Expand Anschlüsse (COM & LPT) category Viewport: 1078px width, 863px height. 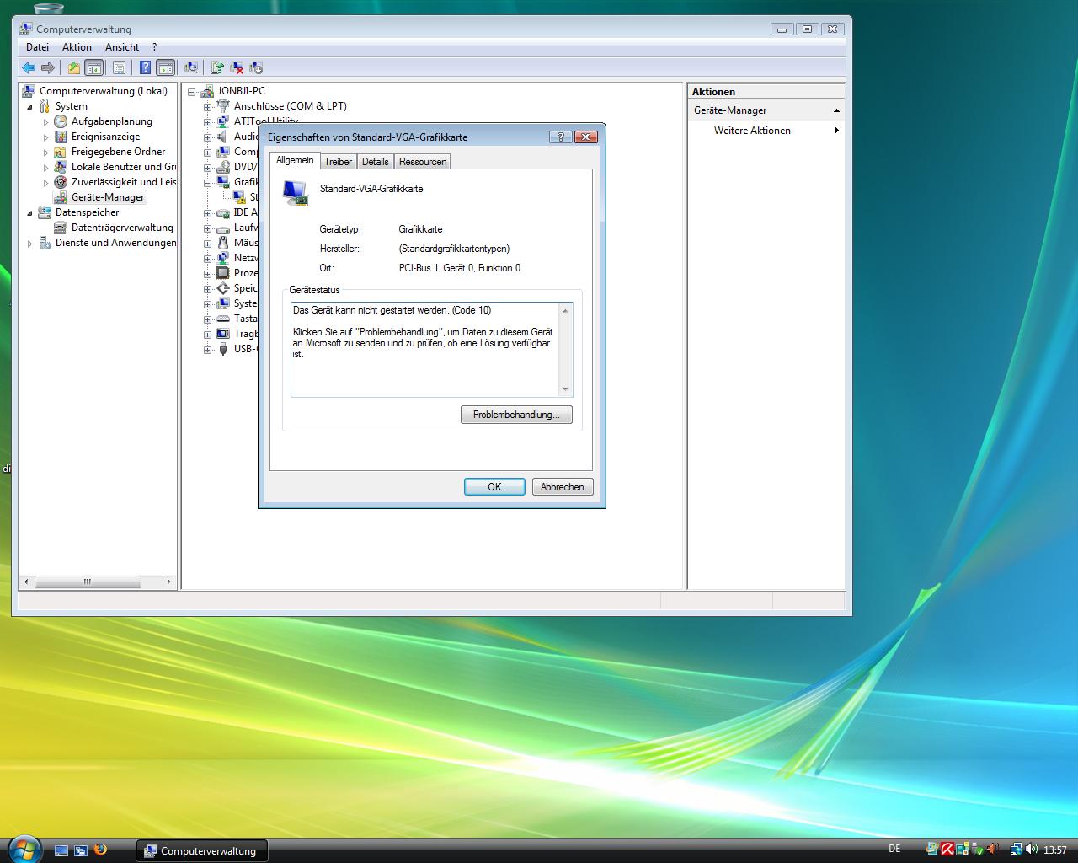(x=207, y=107)
